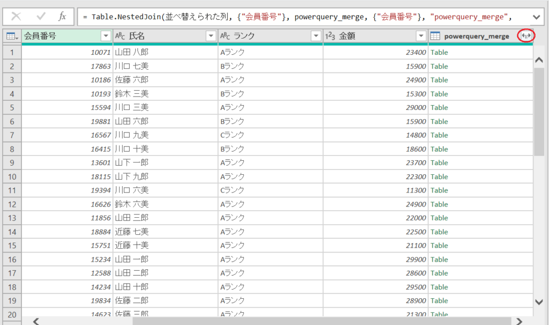
Task: Click inside the formula bar text area
Action: tap(268, 16)
